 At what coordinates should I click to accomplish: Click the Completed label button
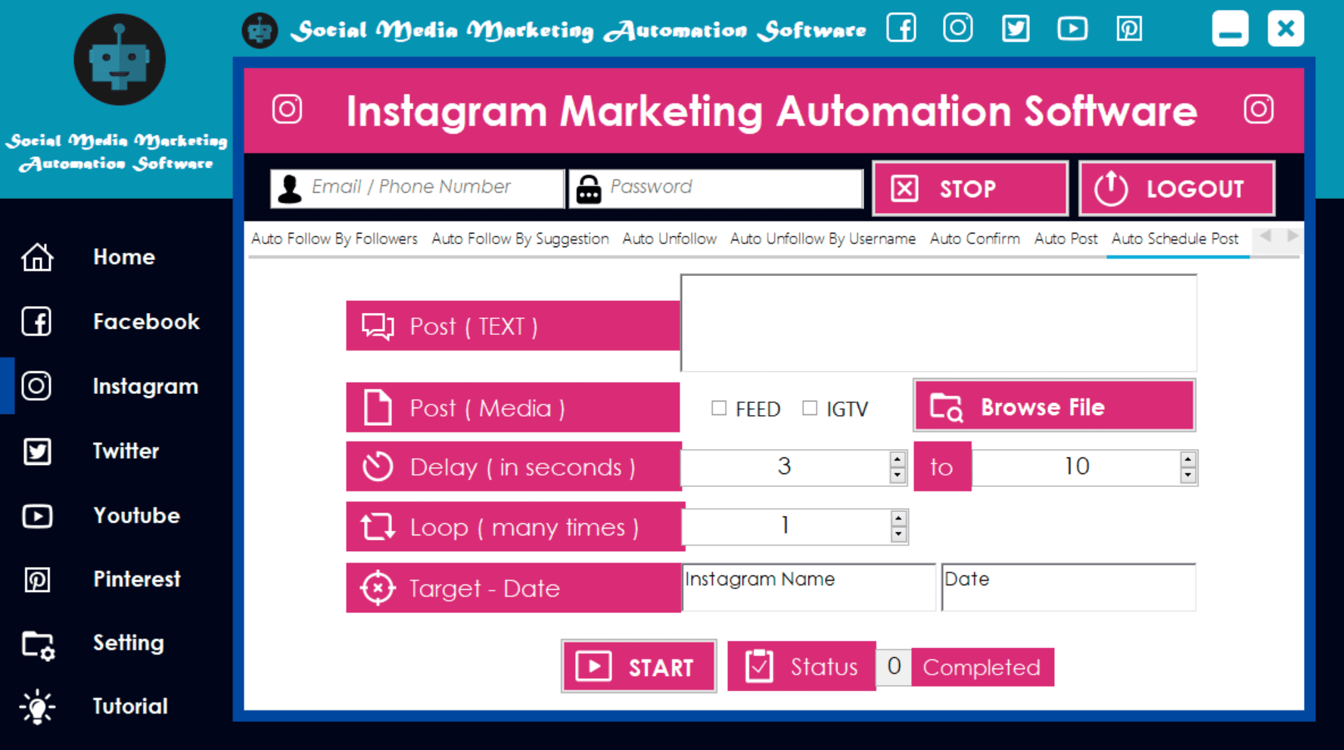[x=982, y=667]
